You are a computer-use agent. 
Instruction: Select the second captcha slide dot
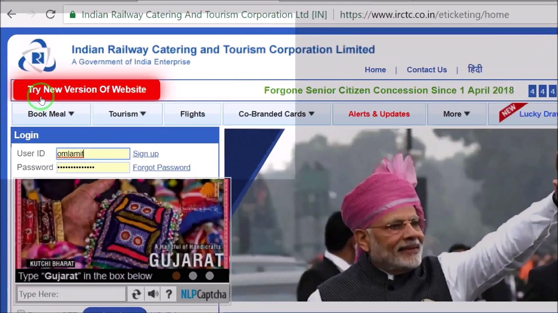click(x=193, y=276)
